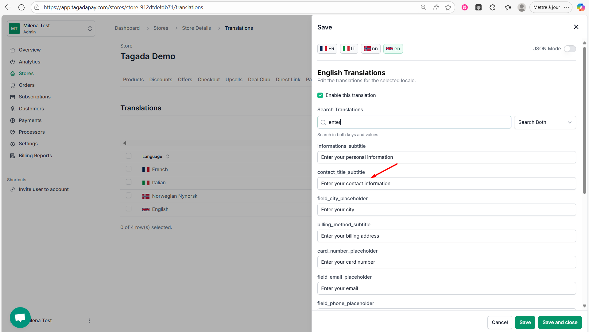Click Mettre à jour update button
The width and height of the screenshot is (589, 332).
pos(547,7)
